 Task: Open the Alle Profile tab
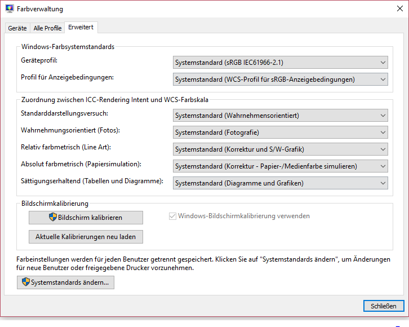pyautogui.click(x=47, y=28)
